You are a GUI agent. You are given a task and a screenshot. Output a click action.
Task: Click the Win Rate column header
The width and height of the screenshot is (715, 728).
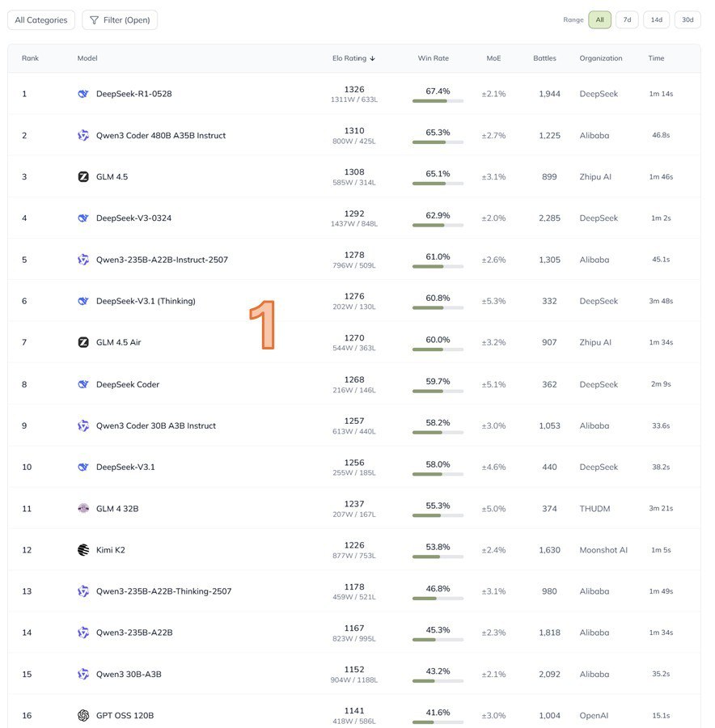coord(433,59)
